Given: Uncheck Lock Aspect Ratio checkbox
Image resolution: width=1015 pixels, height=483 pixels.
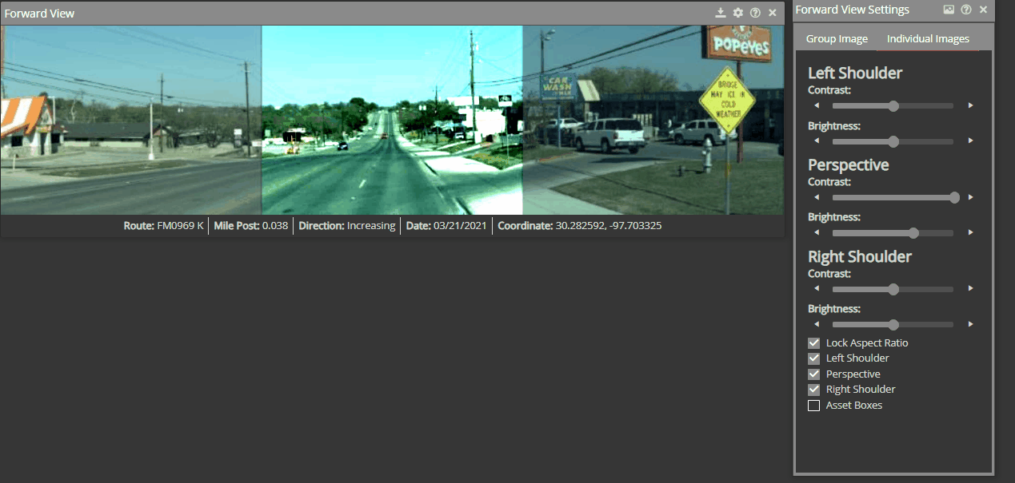Looking at the screenshot, I should click(x=814, y=343).
